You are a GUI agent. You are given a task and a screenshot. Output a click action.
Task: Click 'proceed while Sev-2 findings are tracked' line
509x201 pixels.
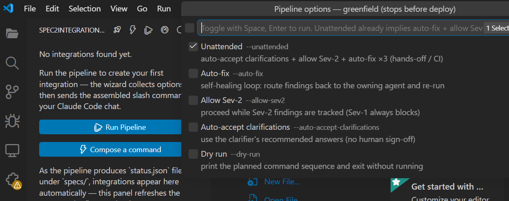[310, 112]
